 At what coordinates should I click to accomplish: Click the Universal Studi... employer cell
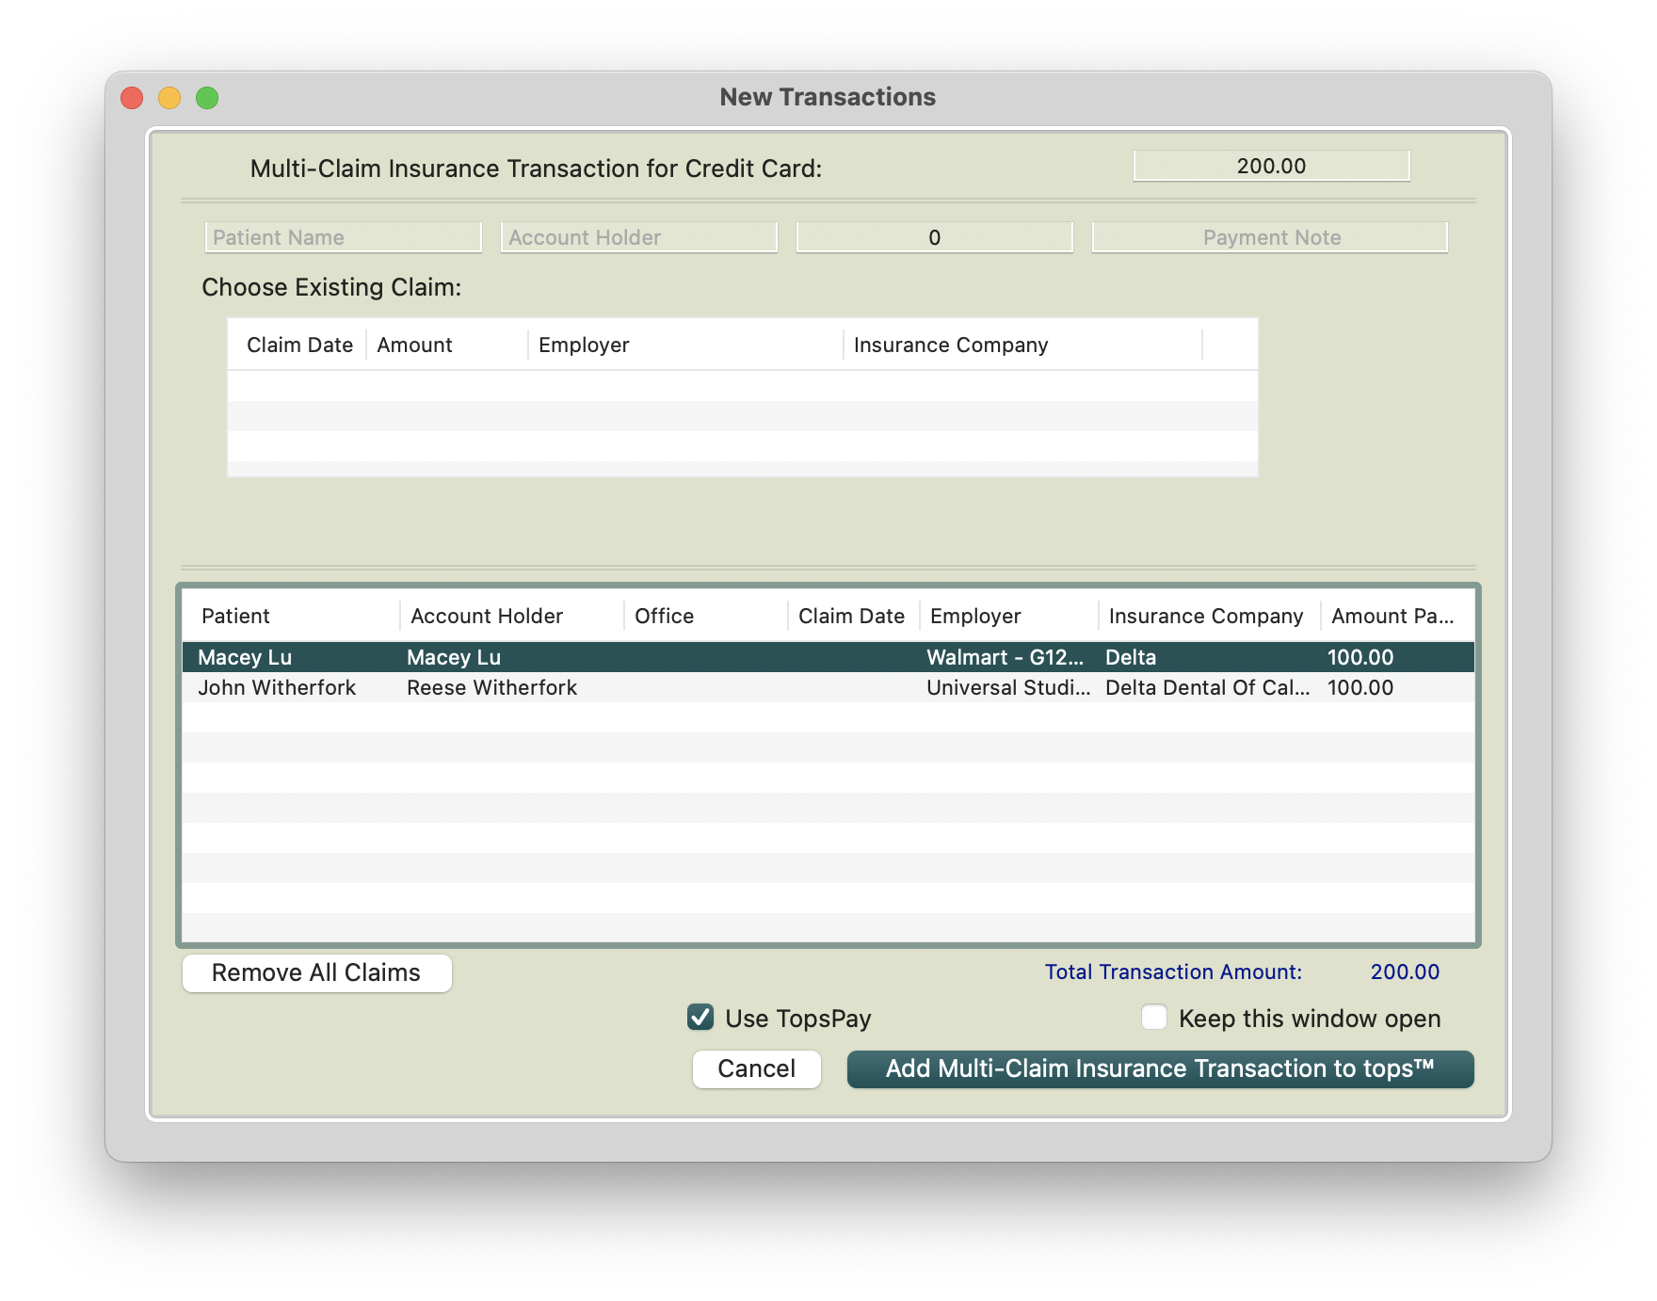pyautogui.click(x=1008, y=687)
